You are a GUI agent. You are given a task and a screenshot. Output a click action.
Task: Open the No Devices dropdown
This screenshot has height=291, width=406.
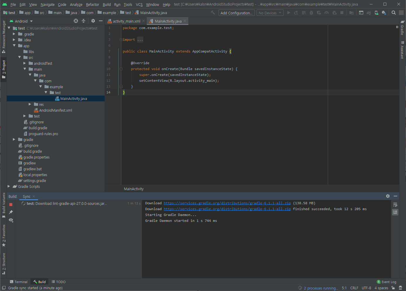tap(270, 13)
